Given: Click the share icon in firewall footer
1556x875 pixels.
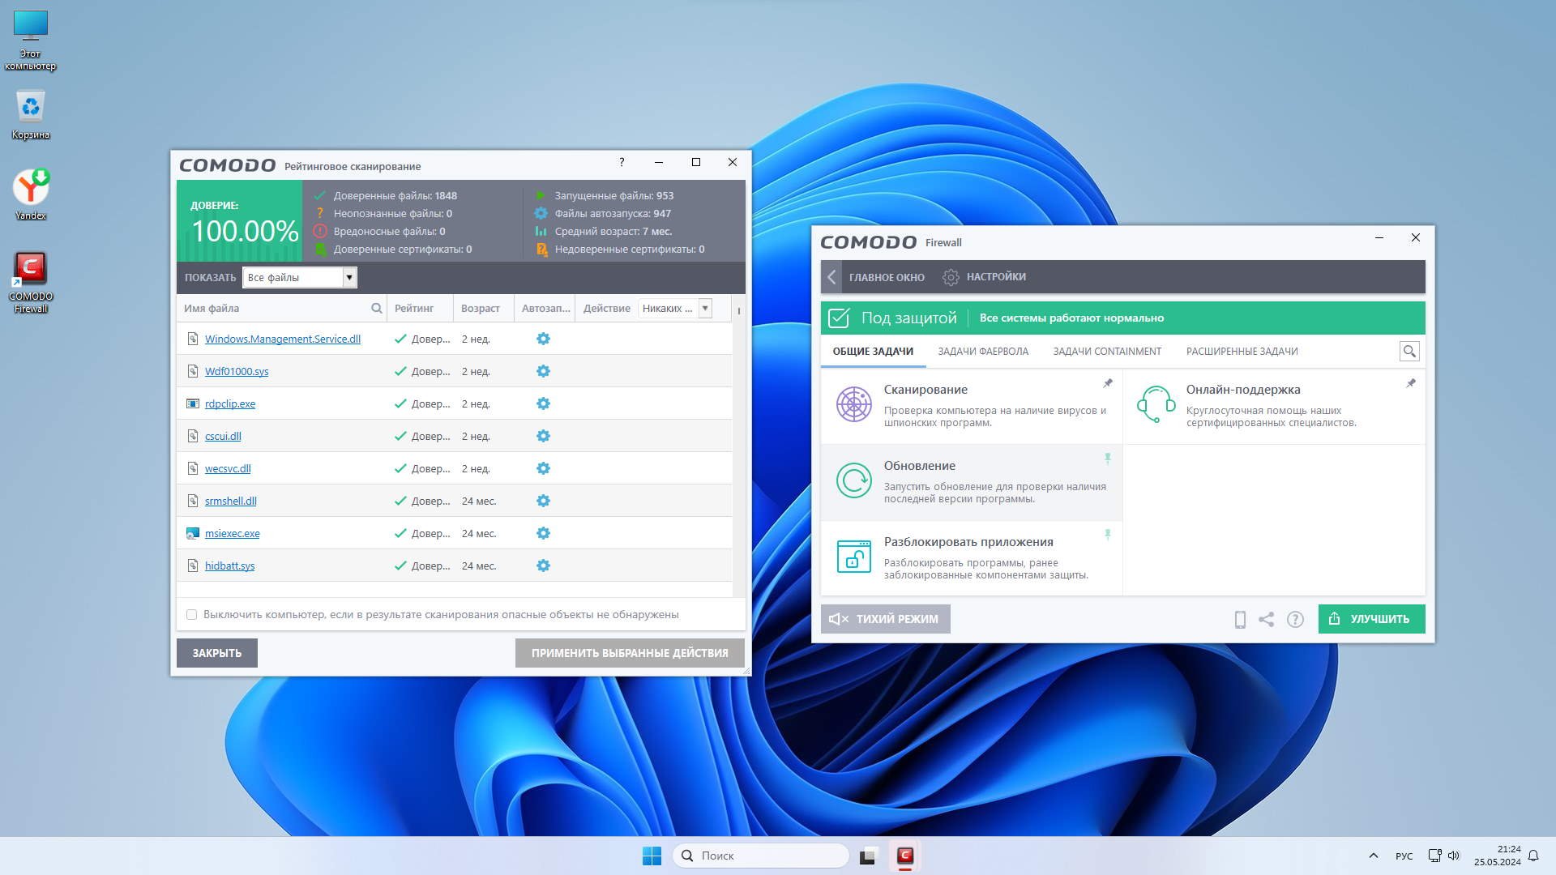Looking at the screenshot, I should [x=1266, y=620].
